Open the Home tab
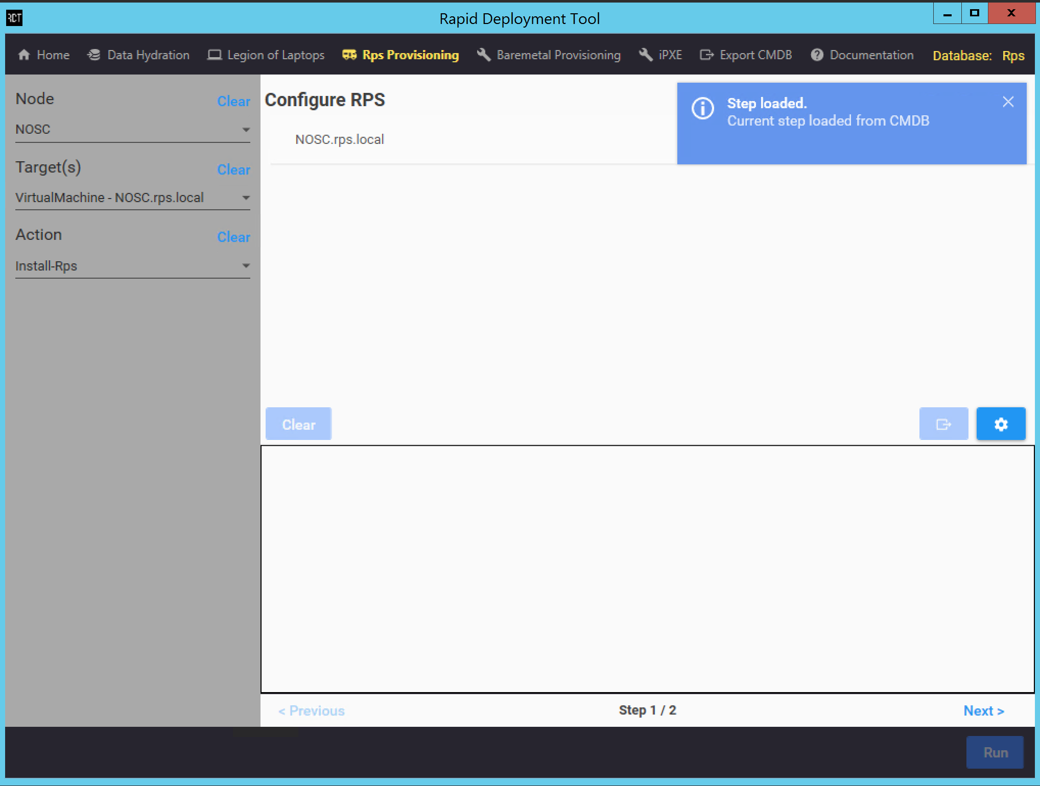This screenshot has height=786, width=1040. (44, 55)
